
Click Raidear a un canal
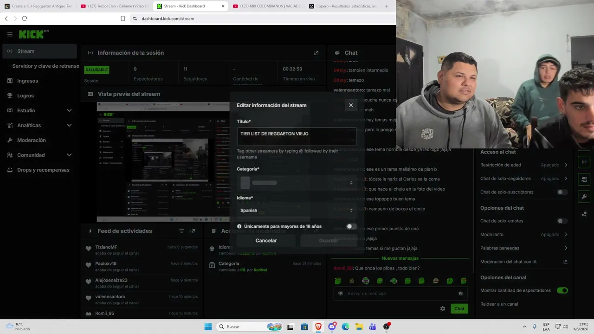point(499,304)
